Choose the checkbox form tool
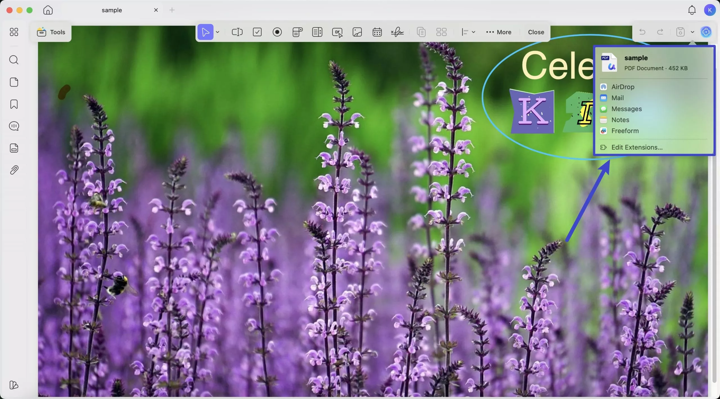The image size is (720, 399). (257, 32)
